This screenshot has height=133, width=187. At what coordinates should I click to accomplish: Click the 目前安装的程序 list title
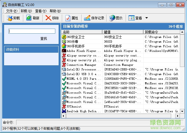coord(76,26)
